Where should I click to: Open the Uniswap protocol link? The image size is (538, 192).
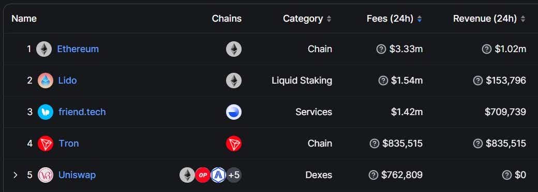tap(77, 175)
